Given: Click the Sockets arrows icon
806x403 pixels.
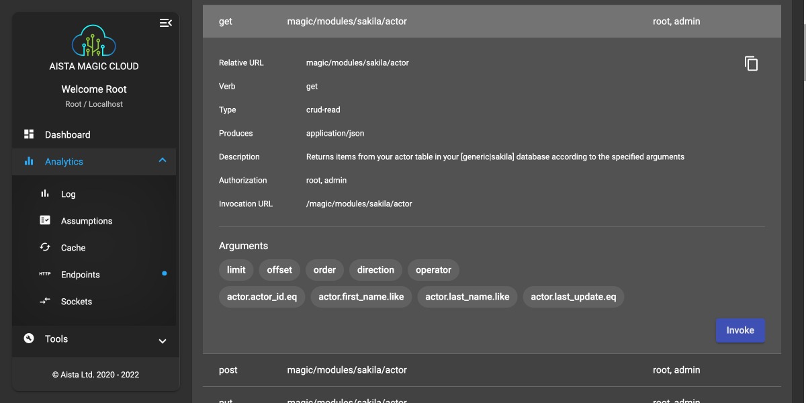Looking at the screenshot, I should 45,301.
